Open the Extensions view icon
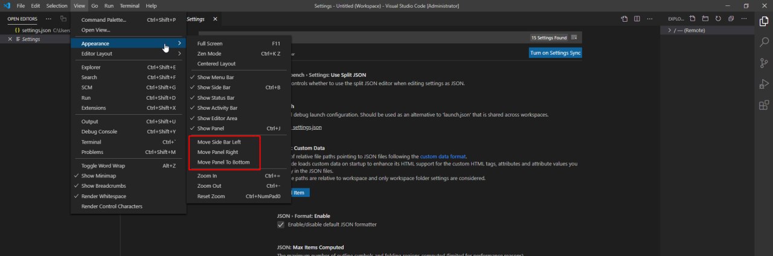Image resolution: width=773 pixels, height=256 pixels. point(764,105)
